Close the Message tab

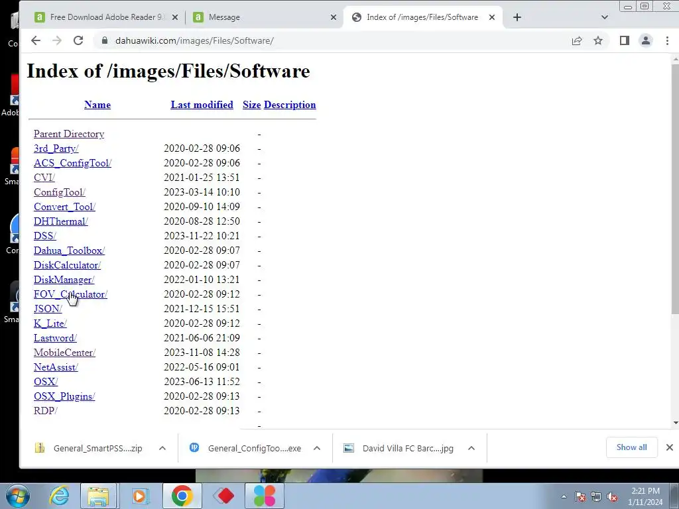tap(334, 17)
